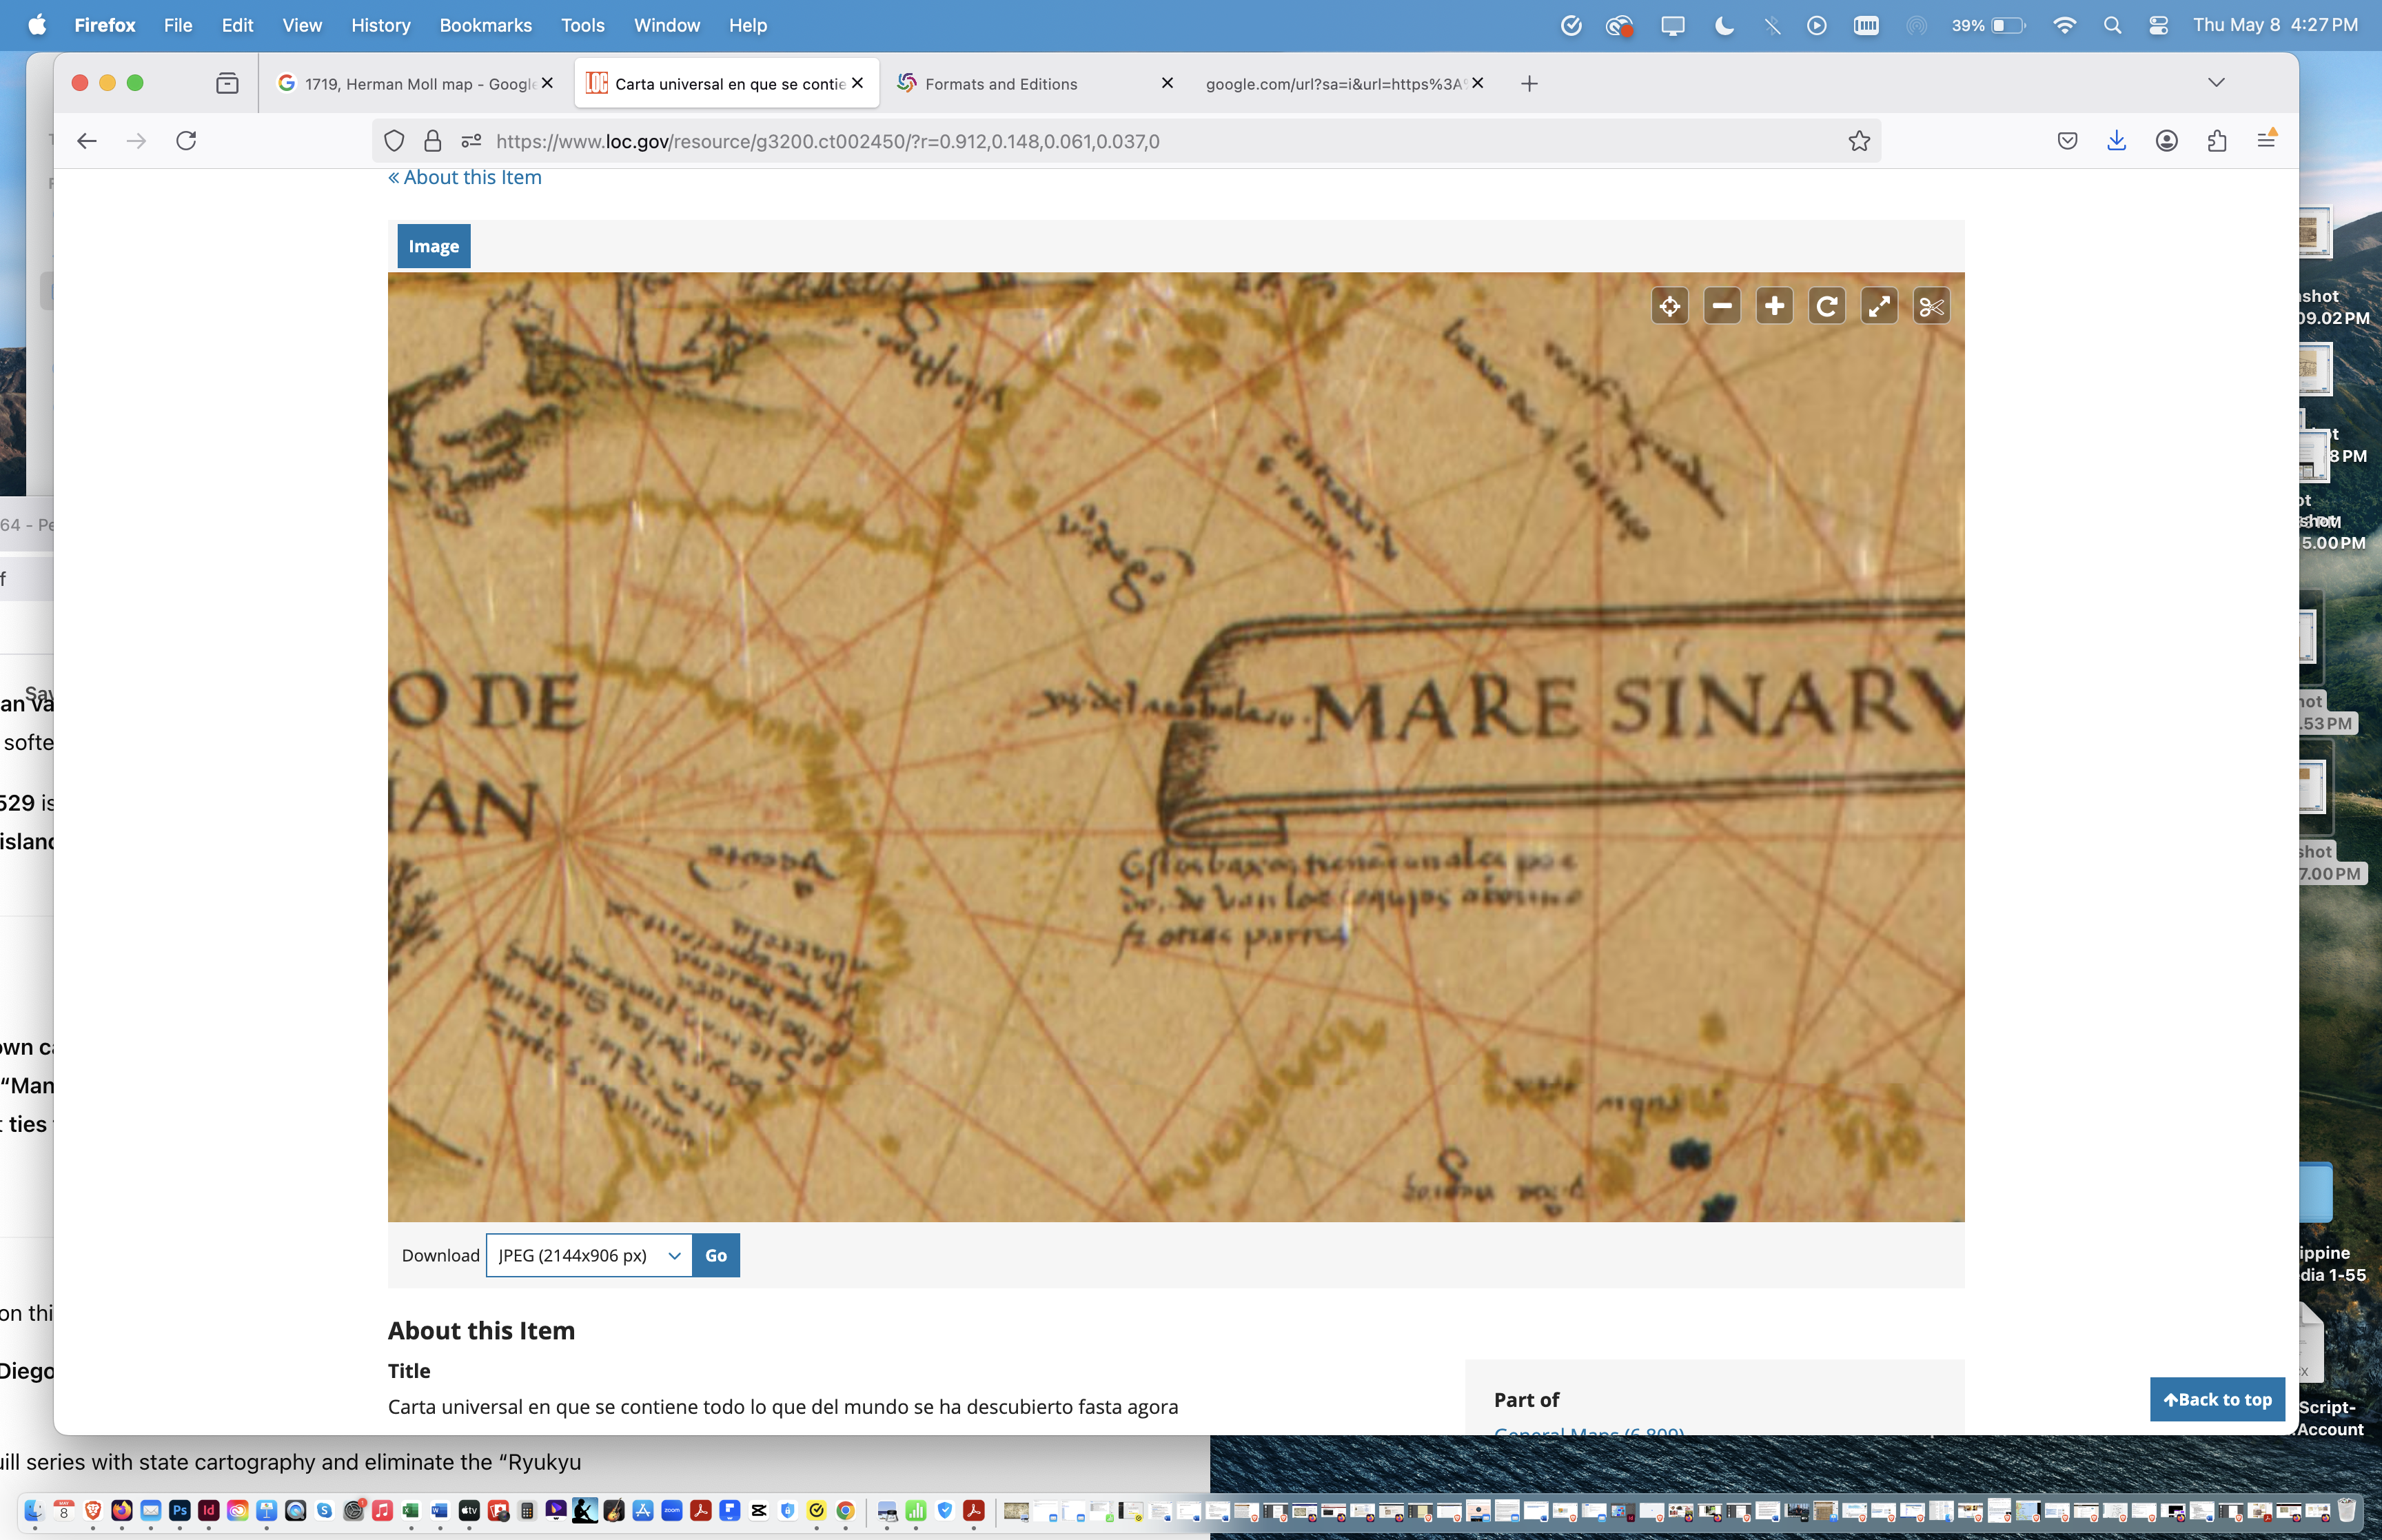The height and width of the screenshot is (1540, 2382).
Task: Open a new browser tab
Action: pyautogui.click(x=1528, y=84)
